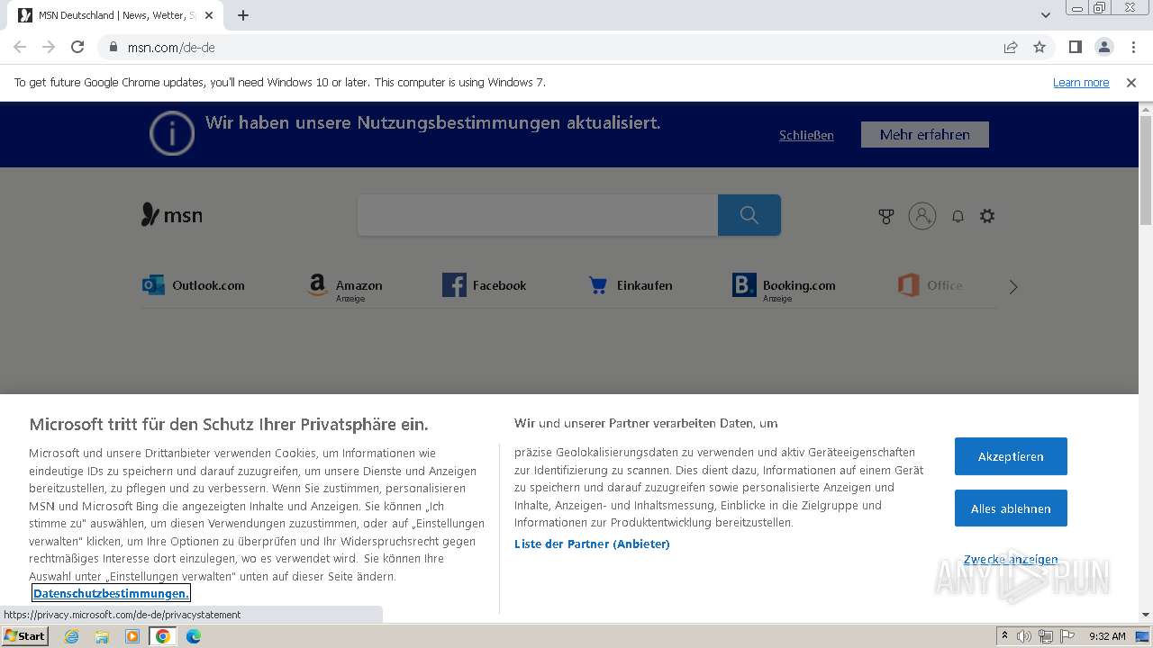The width and height of the screenshot is (1153, 648).
Task: Dismiss the Chrome update notification bar
Action: coord(1131,82)
